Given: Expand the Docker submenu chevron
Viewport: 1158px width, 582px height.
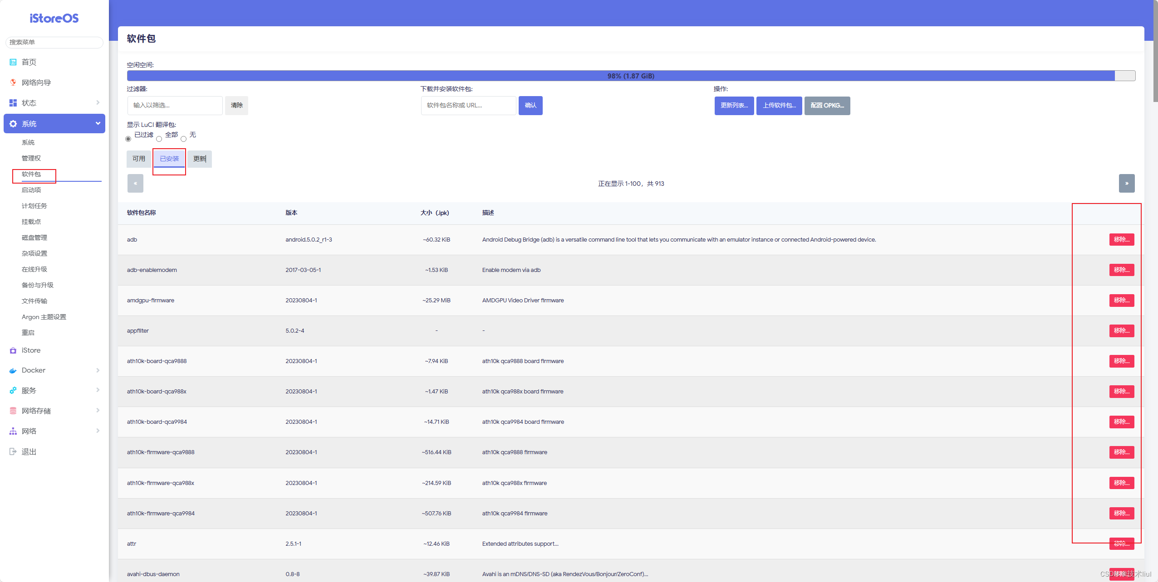Looking at the screenshot, I should pyautogui.click(x=98, y=370).
